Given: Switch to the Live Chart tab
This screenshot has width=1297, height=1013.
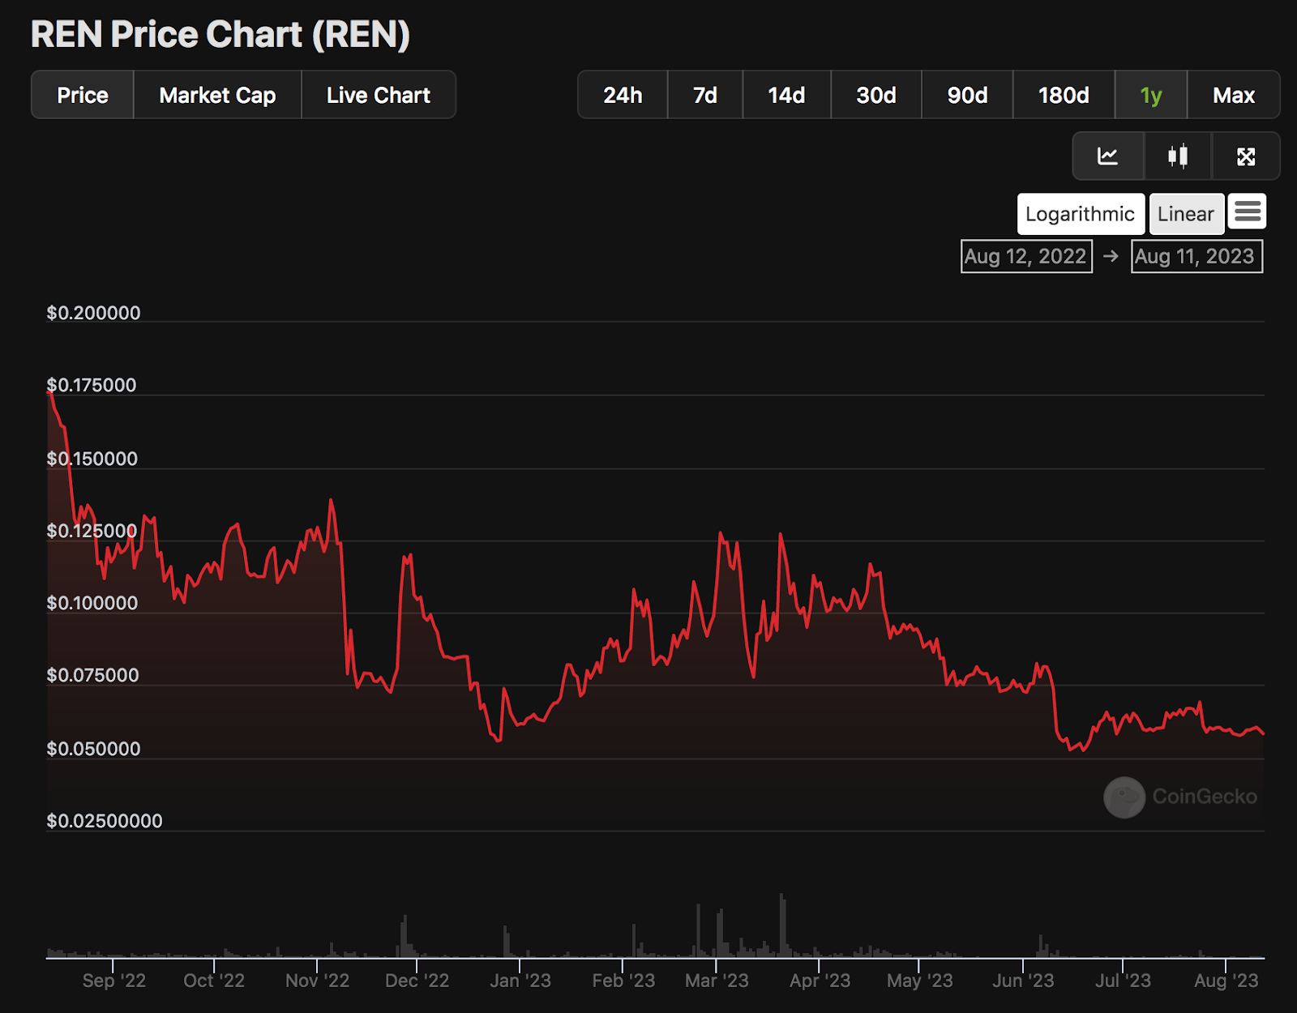Looking at the screenshot, I should coord(379,95).
